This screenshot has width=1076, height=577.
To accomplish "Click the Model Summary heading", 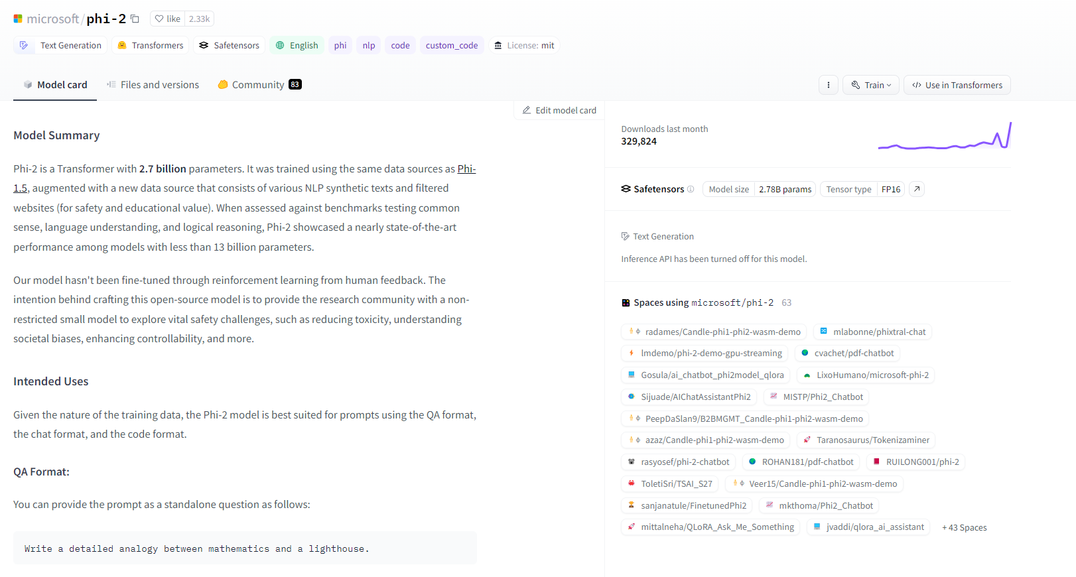I will [x=56, y=135].
